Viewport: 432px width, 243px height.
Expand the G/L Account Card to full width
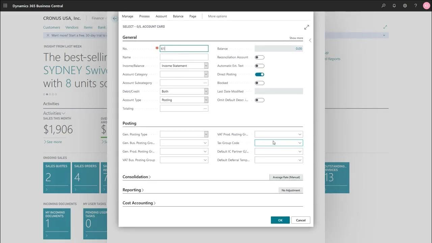tap(306, 27)
